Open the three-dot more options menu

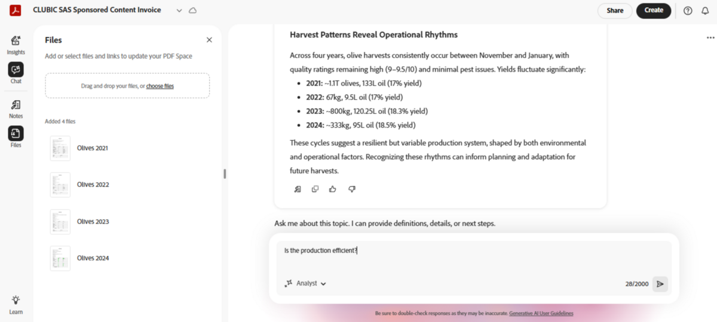pyautogui.click(x=710, y=38)
